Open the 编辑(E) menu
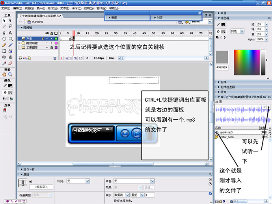The image size is (272, 204). (x=17, y=8)
